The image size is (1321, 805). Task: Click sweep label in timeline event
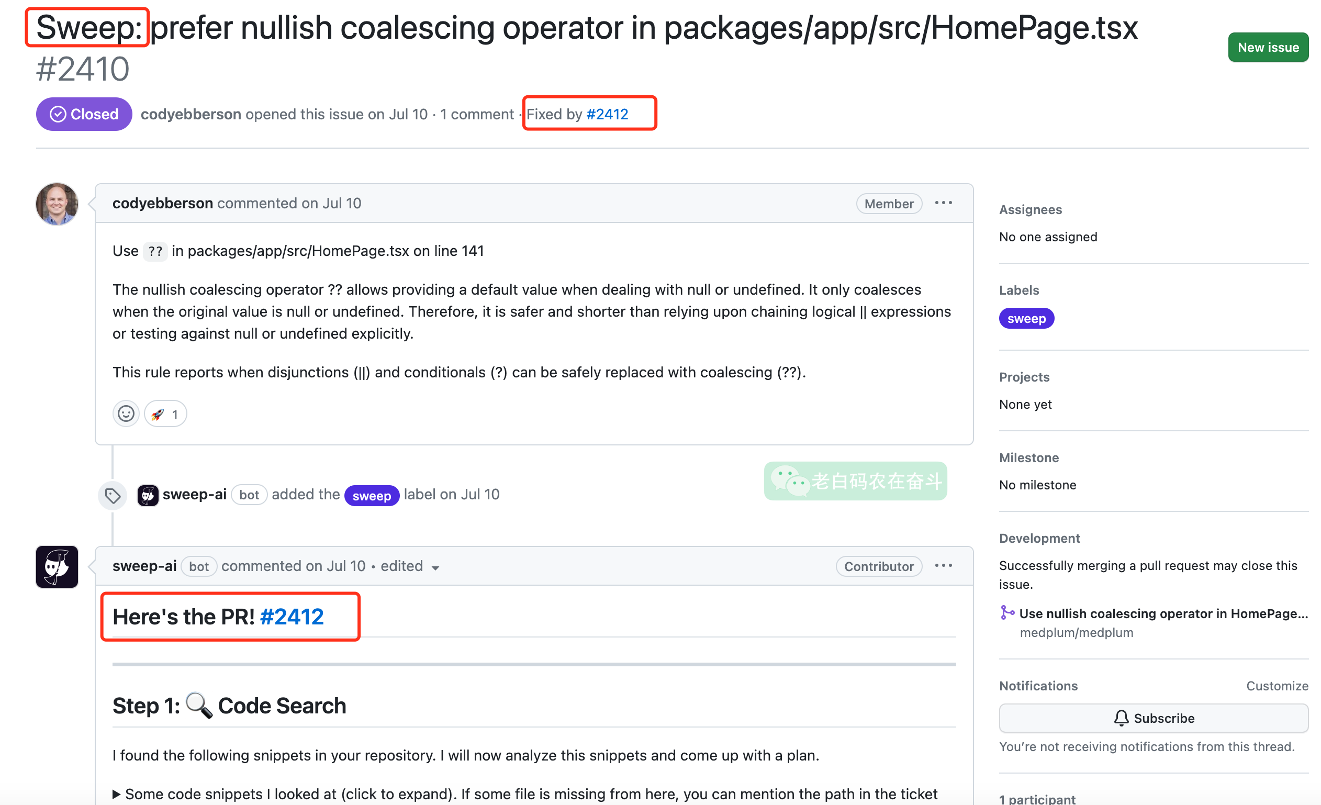[372, 496]
